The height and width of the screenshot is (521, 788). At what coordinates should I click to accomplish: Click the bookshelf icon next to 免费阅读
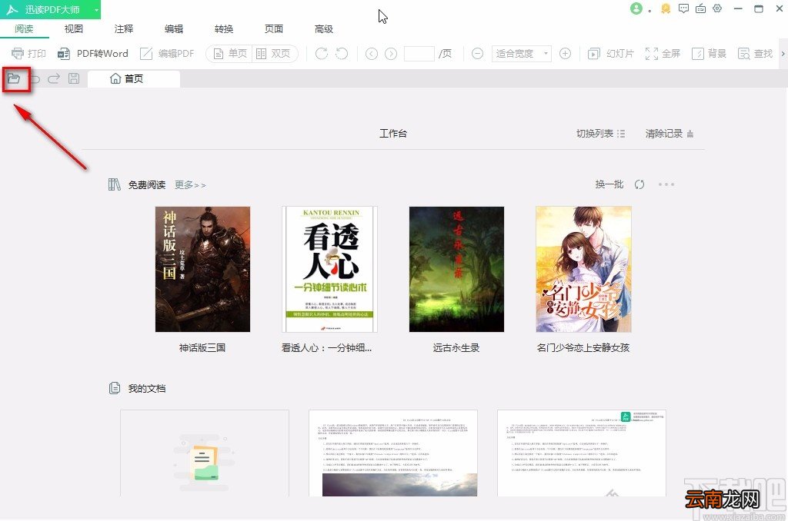114,184
